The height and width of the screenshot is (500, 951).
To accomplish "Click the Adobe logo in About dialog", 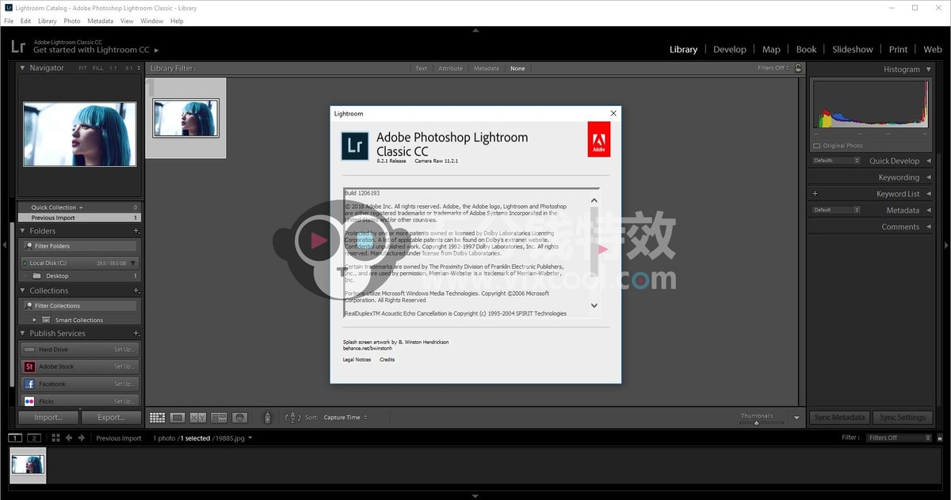I will (599, 139).
